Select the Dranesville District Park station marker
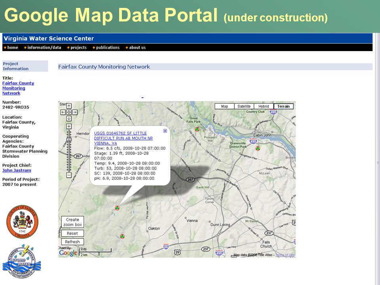This screenshot has width=380, height=285. (x=258, y=148)
